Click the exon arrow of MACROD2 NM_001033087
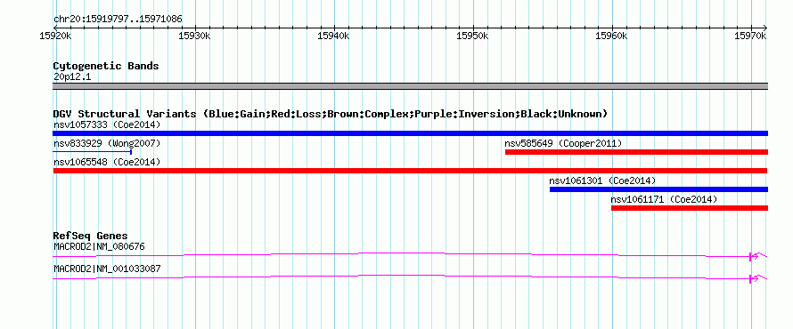793x329 pixels. tap(754, 278)
